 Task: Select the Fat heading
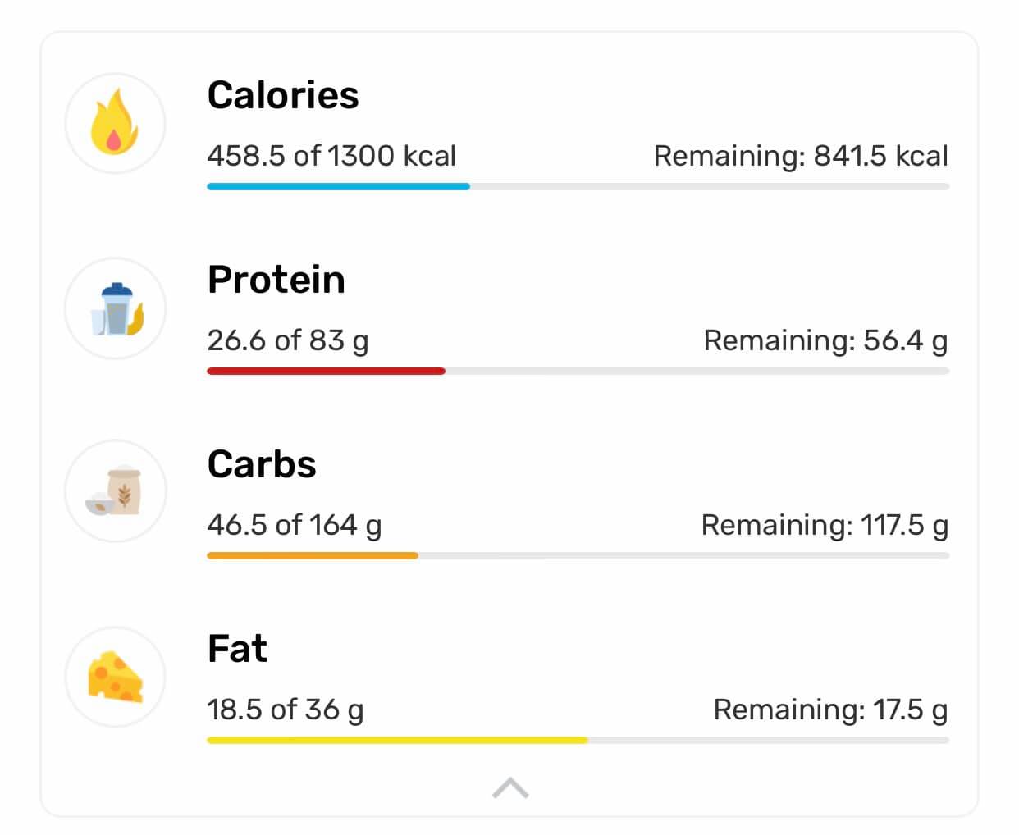point(237,649)
